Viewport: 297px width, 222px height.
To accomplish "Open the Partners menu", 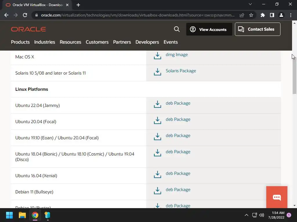I will coord(122,42).
